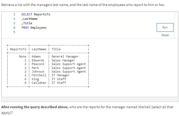The width and height of the screenshot is (179, 116).
Task: Click the ,Title line in the query
Action: pyautogui.click(x=27, y=23)
